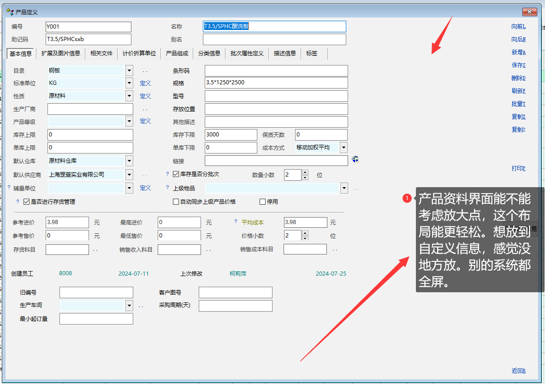Click the 定义 link next to 性质
Screen dimensions: 545x384
click(145, 96)
